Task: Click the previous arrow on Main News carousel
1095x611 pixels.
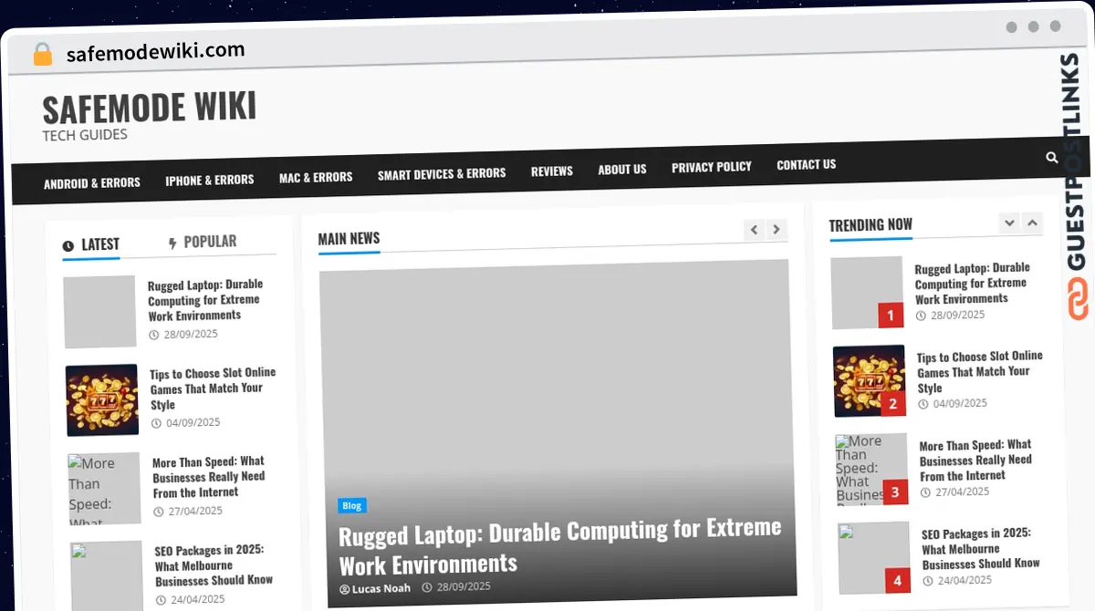Action: click(x=753, y=230)
